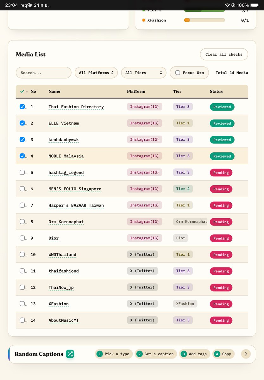The width and height of the screenshot is (264, 380).
Task: Open the ThaiNow_jp link
Action: click(61, 288)
